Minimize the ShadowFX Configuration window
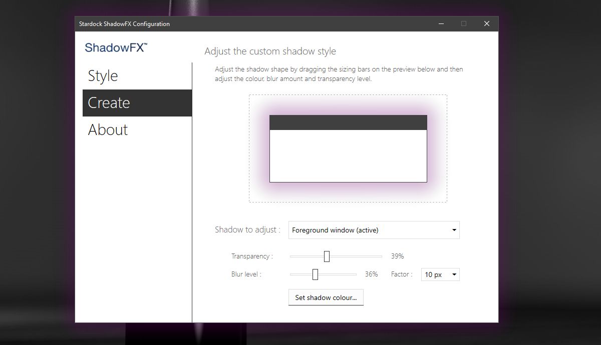Image resolution: width=601 pixels, height=345 pixels. 441,23
